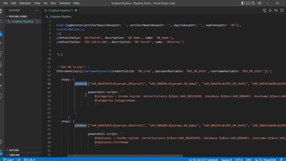Click $Categories.CategoryName on line 20
Screen dimensions: 286x161
coord(115,101)
